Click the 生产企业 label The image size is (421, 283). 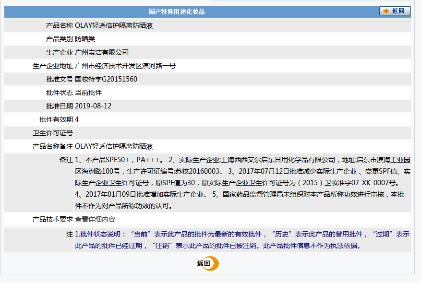[x=60, y=52]
